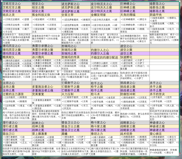Click the '格斗家之心' header cell
This screenshot has width=182, height=159.
click(105, 122)
